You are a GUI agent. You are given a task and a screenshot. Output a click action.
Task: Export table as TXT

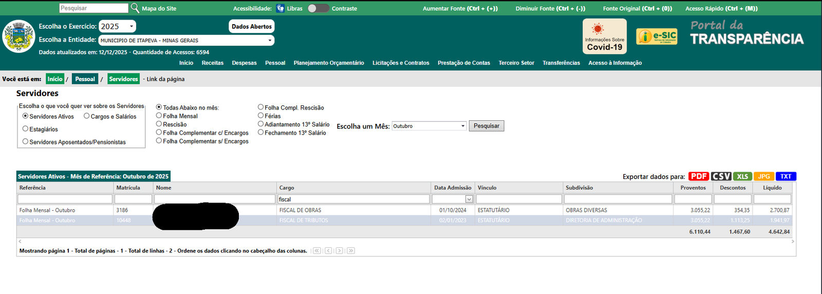(x=786, y=176)
